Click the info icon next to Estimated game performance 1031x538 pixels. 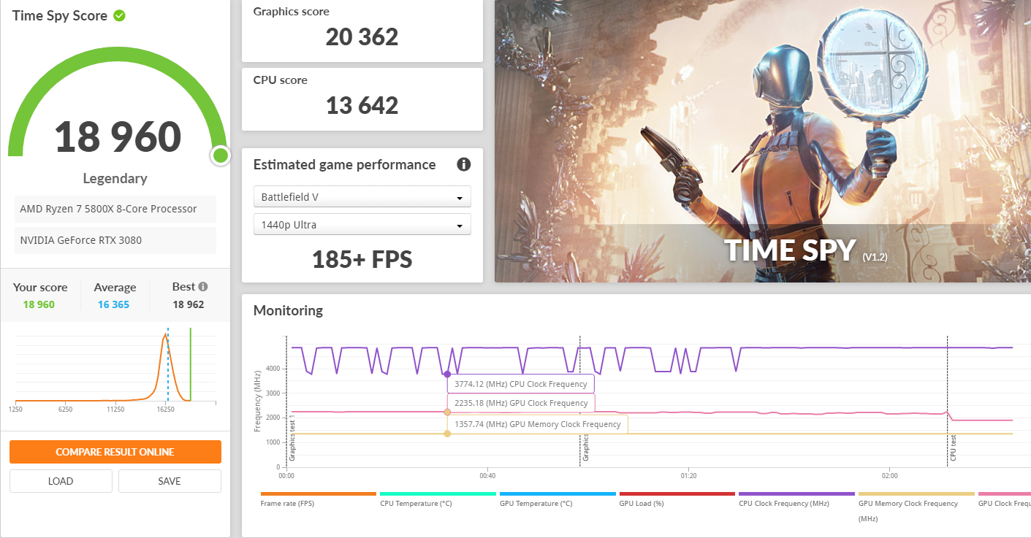pos(463,164)
